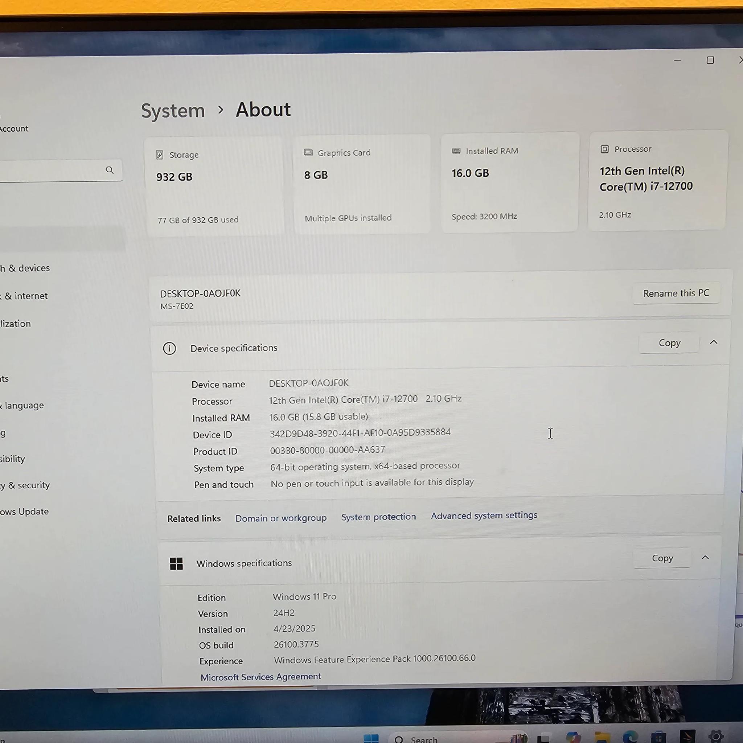Click the Device specifications info icon
Image resolution: width=743 pixels, height=743 pixels.
[x=169, y=348]
